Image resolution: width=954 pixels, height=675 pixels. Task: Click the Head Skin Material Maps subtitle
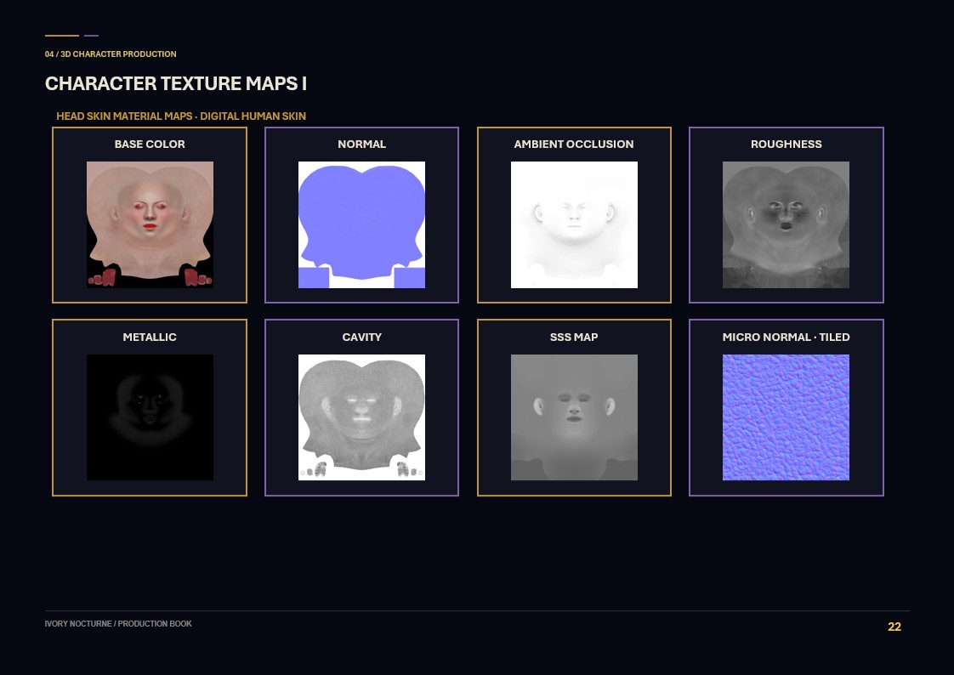(181, 116)
